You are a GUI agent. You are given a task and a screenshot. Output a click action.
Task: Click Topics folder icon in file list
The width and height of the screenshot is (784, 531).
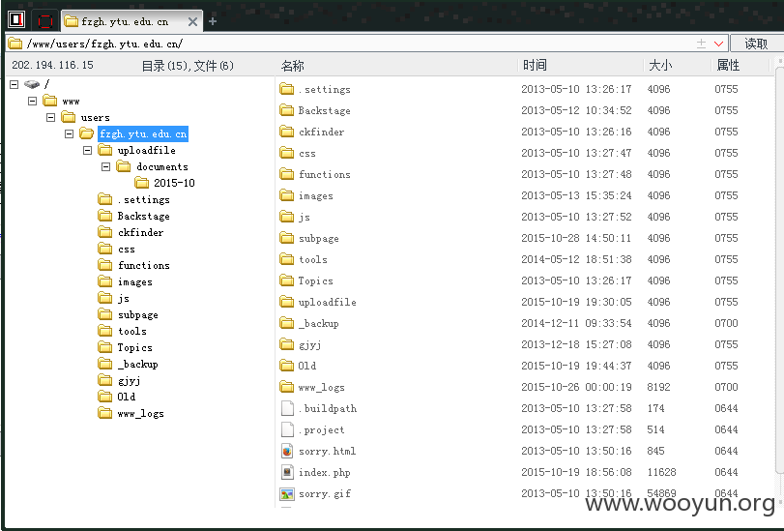[286, 280]
